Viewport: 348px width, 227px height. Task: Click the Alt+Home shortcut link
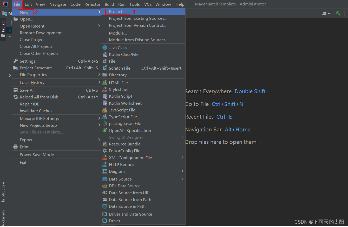click(x=238, y=129)
